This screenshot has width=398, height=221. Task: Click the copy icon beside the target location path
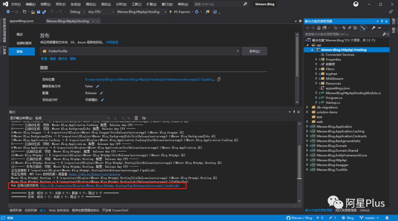point(219,80)
